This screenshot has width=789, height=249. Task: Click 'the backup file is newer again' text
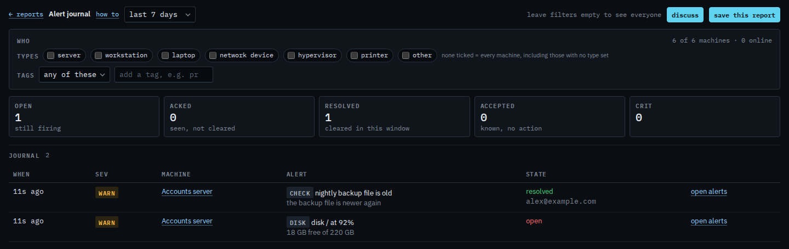(334, 203)
